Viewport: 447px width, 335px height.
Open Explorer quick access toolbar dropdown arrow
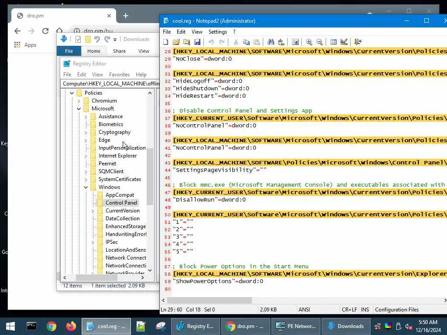click(115, 40)
